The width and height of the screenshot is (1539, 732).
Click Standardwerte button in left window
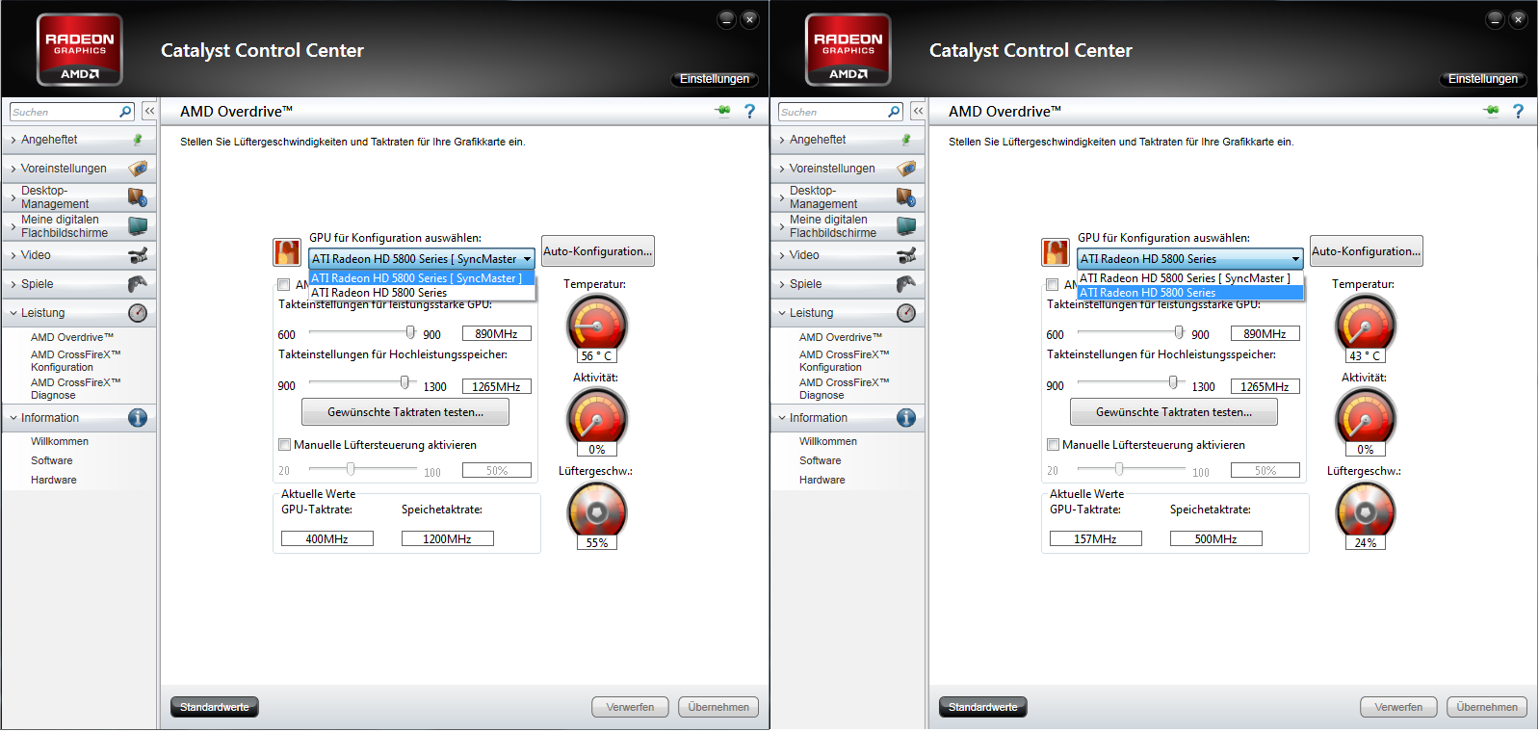click(x=215, y=707)
